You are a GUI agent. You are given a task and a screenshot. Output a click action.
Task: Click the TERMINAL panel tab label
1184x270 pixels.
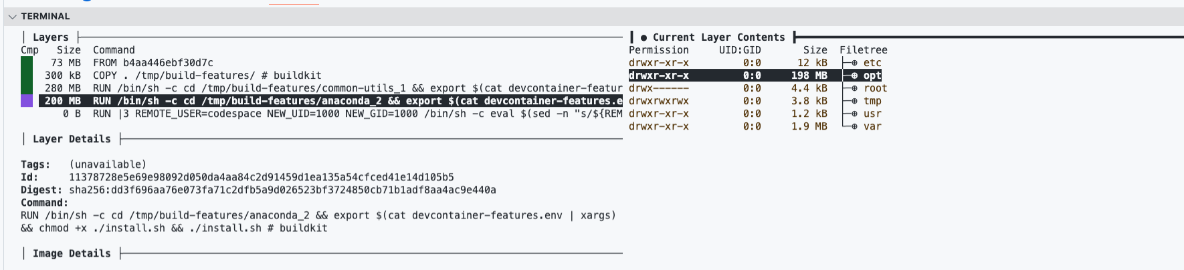[45, 17]
